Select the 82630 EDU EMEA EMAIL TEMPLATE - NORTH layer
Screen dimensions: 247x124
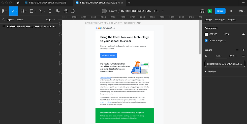tap(29, 26)
